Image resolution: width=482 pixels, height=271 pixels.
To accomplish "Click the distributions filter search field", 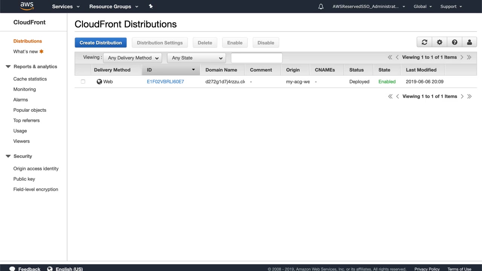I will click(x=256, y=58).
